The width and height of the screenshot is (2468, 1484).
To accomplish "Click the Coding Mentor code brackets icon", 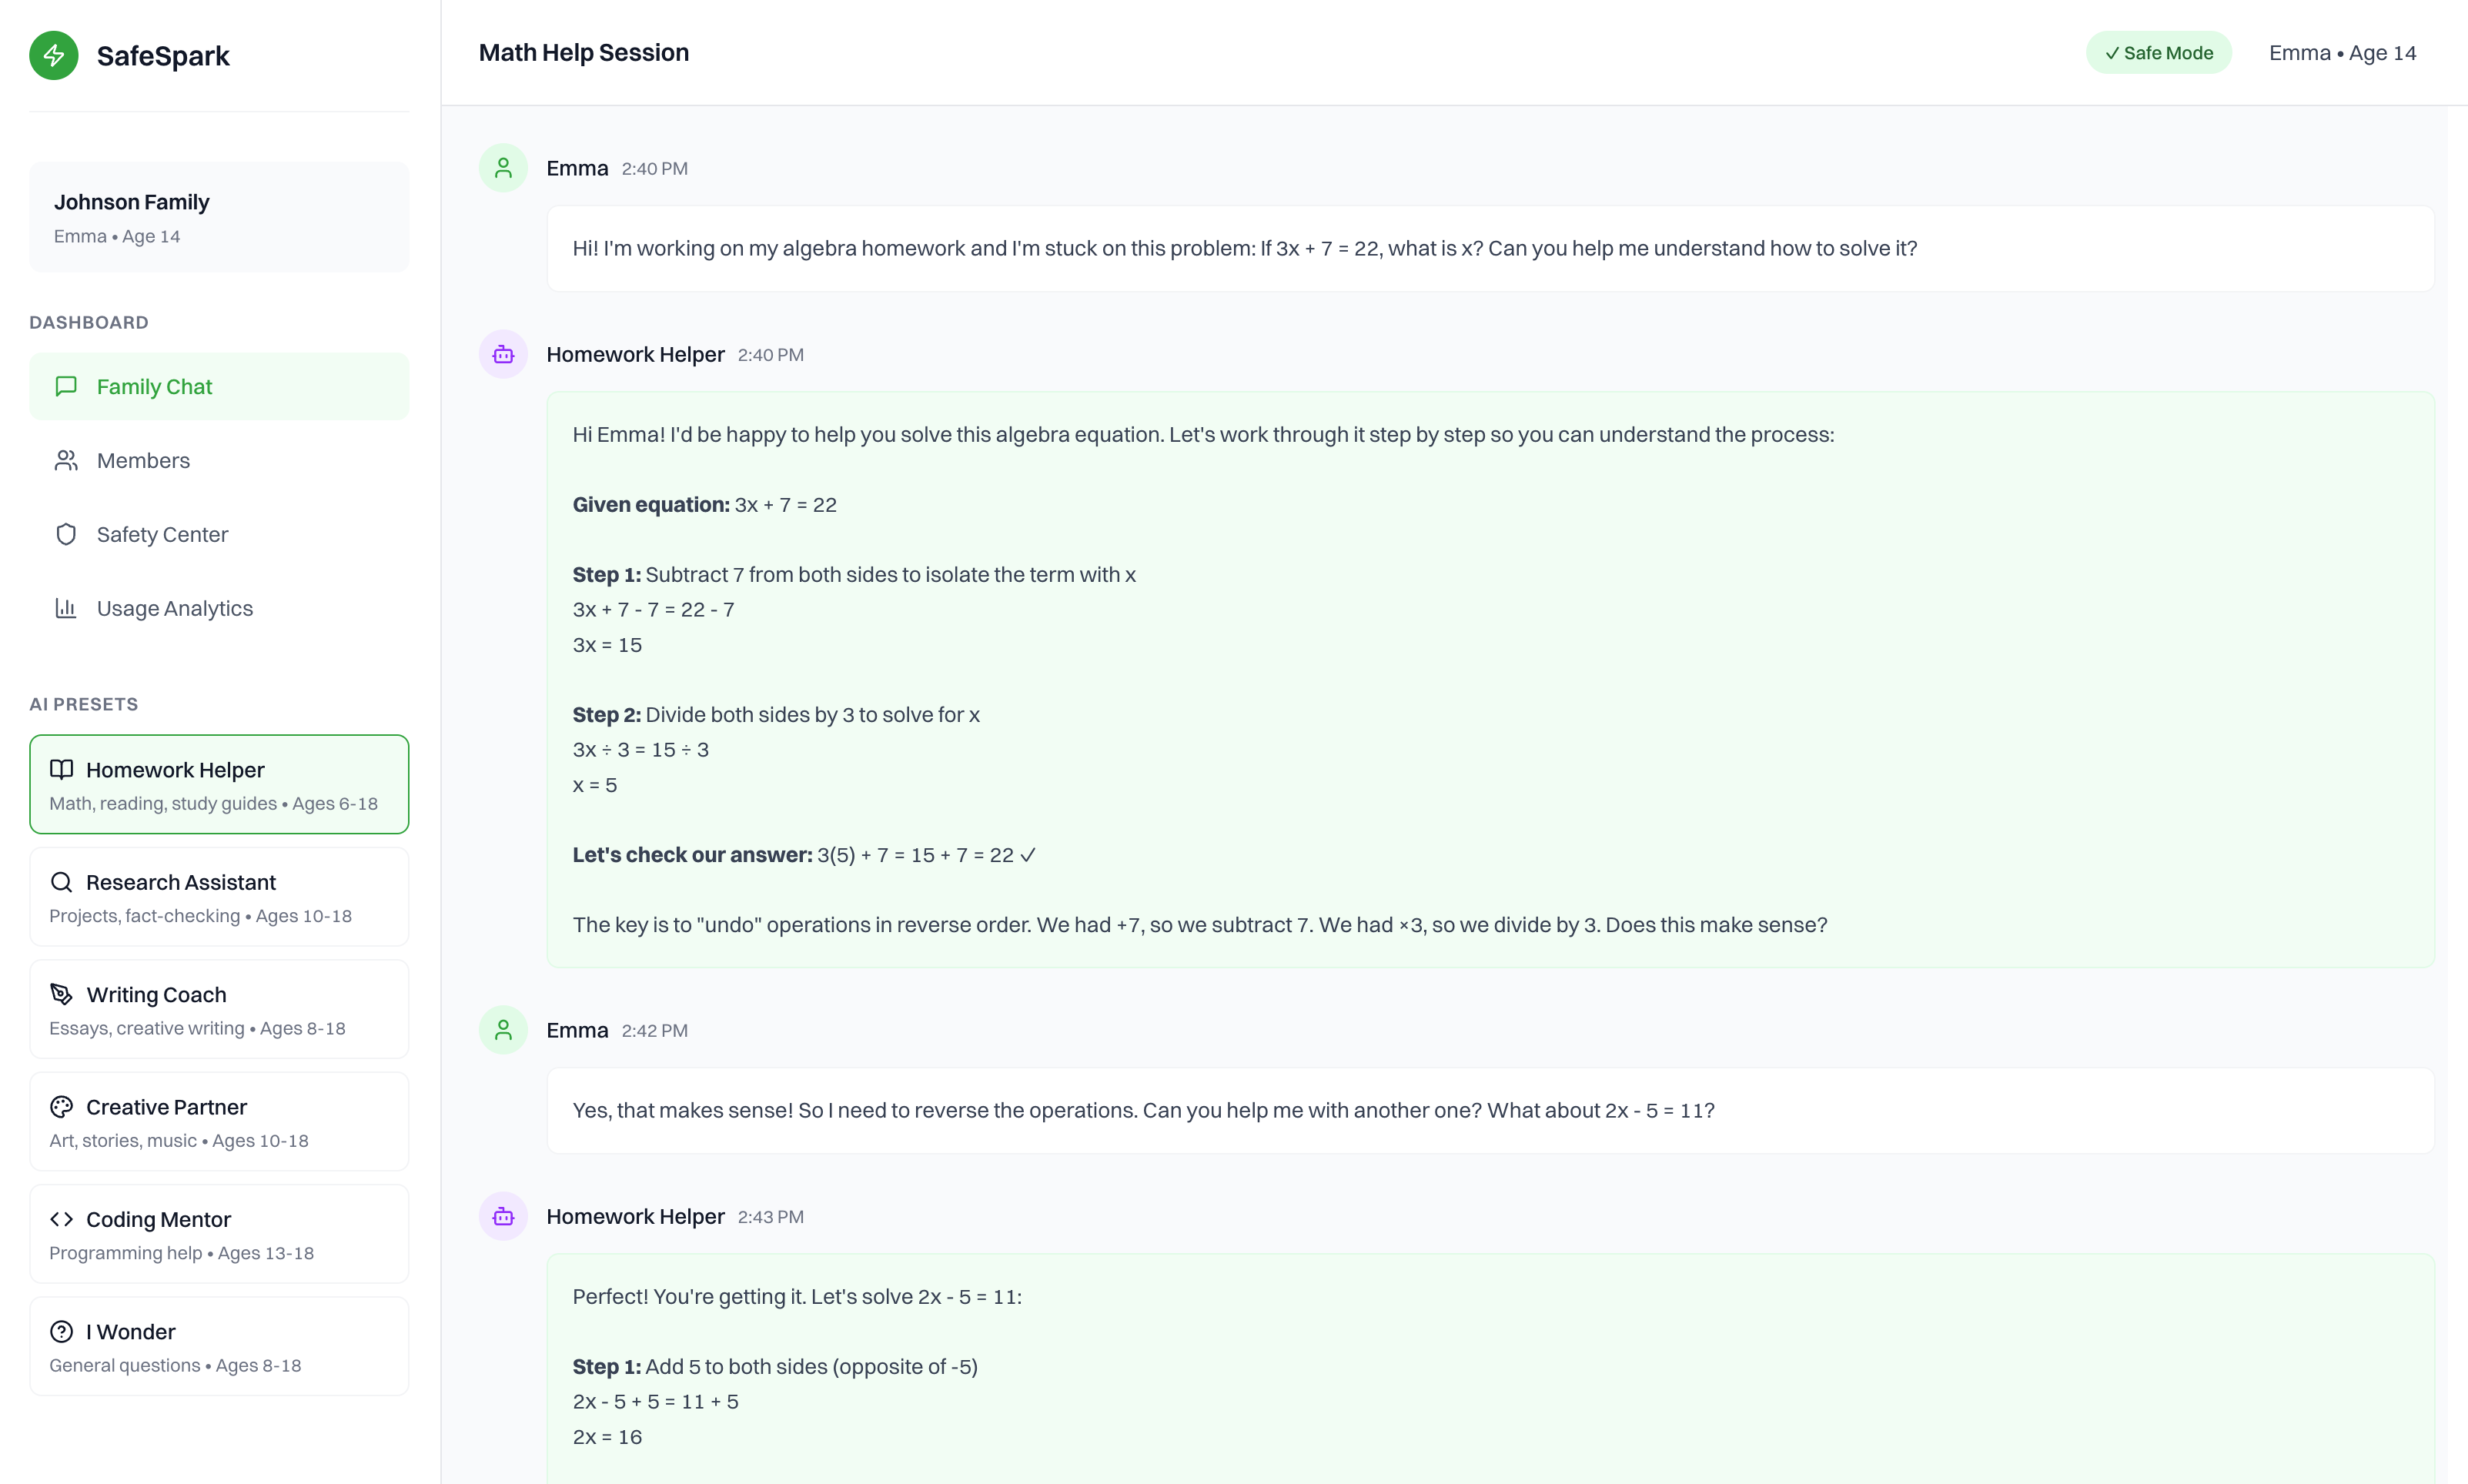I will click(62, 1219).
